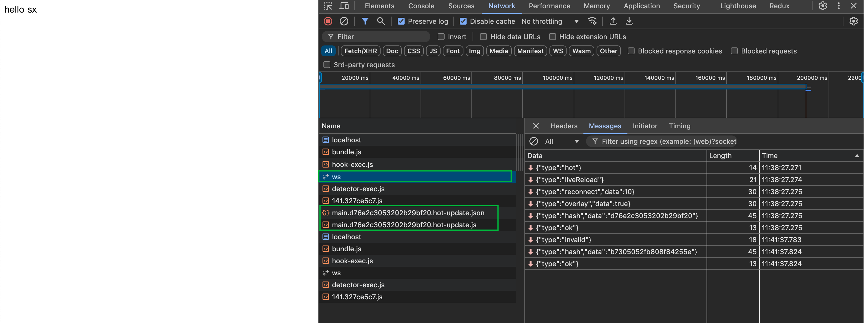The width and height of the screenshot is (864, 323).
Task: Stop recording network log
Action: click(x=328, y=21)
